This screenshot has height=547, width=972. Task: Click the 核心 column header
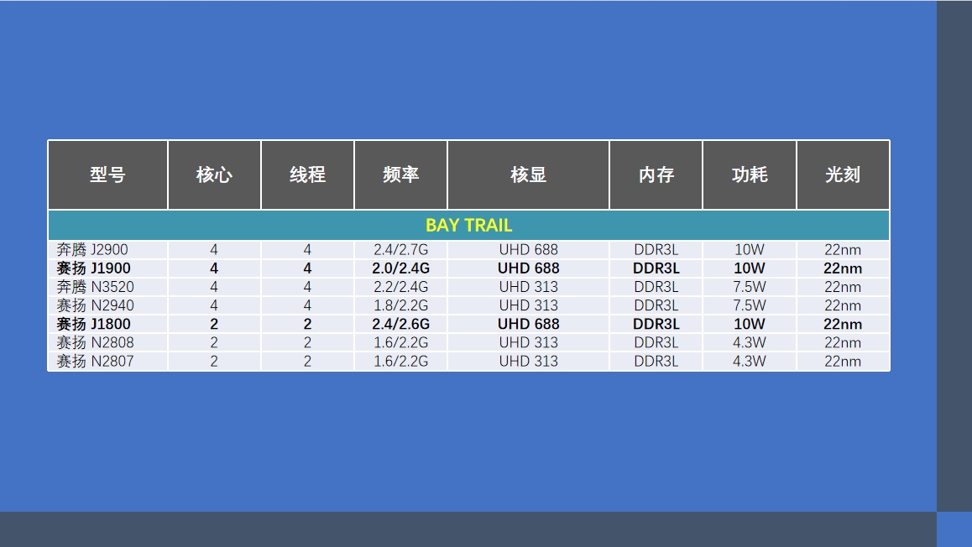pyautogui.click(x=215, y=175)
